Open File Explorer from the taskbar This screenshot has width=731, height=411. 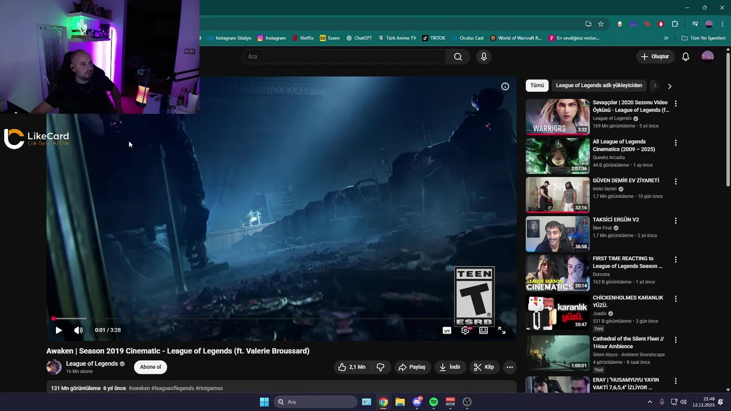pos(400,402)
